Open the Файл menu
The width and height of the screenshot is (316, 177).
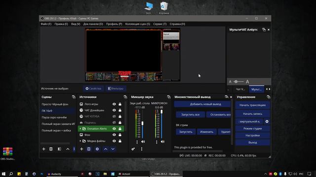[x=46, y=24]
